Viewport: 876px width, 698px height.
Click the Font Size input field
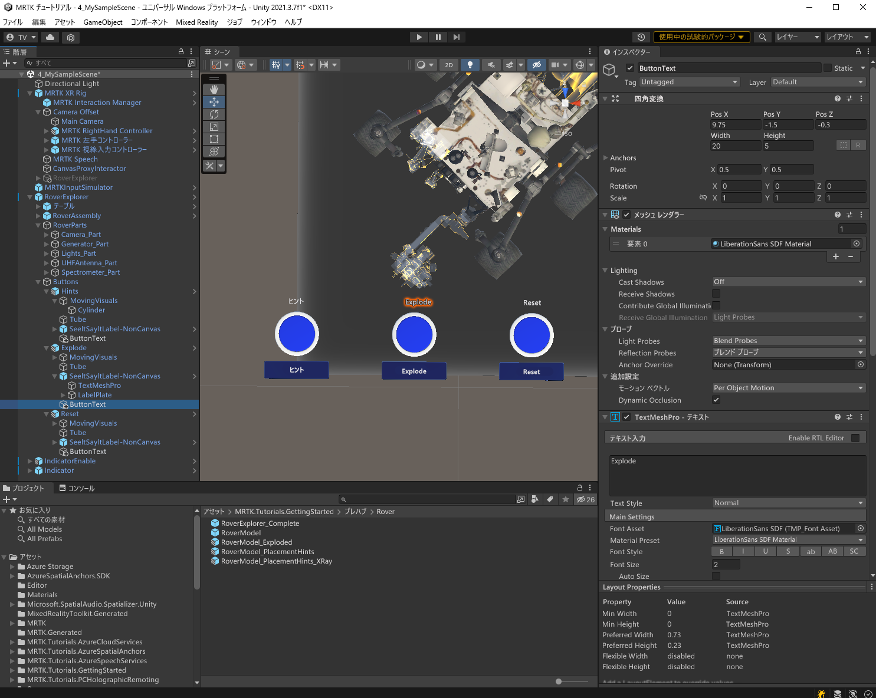726,564
